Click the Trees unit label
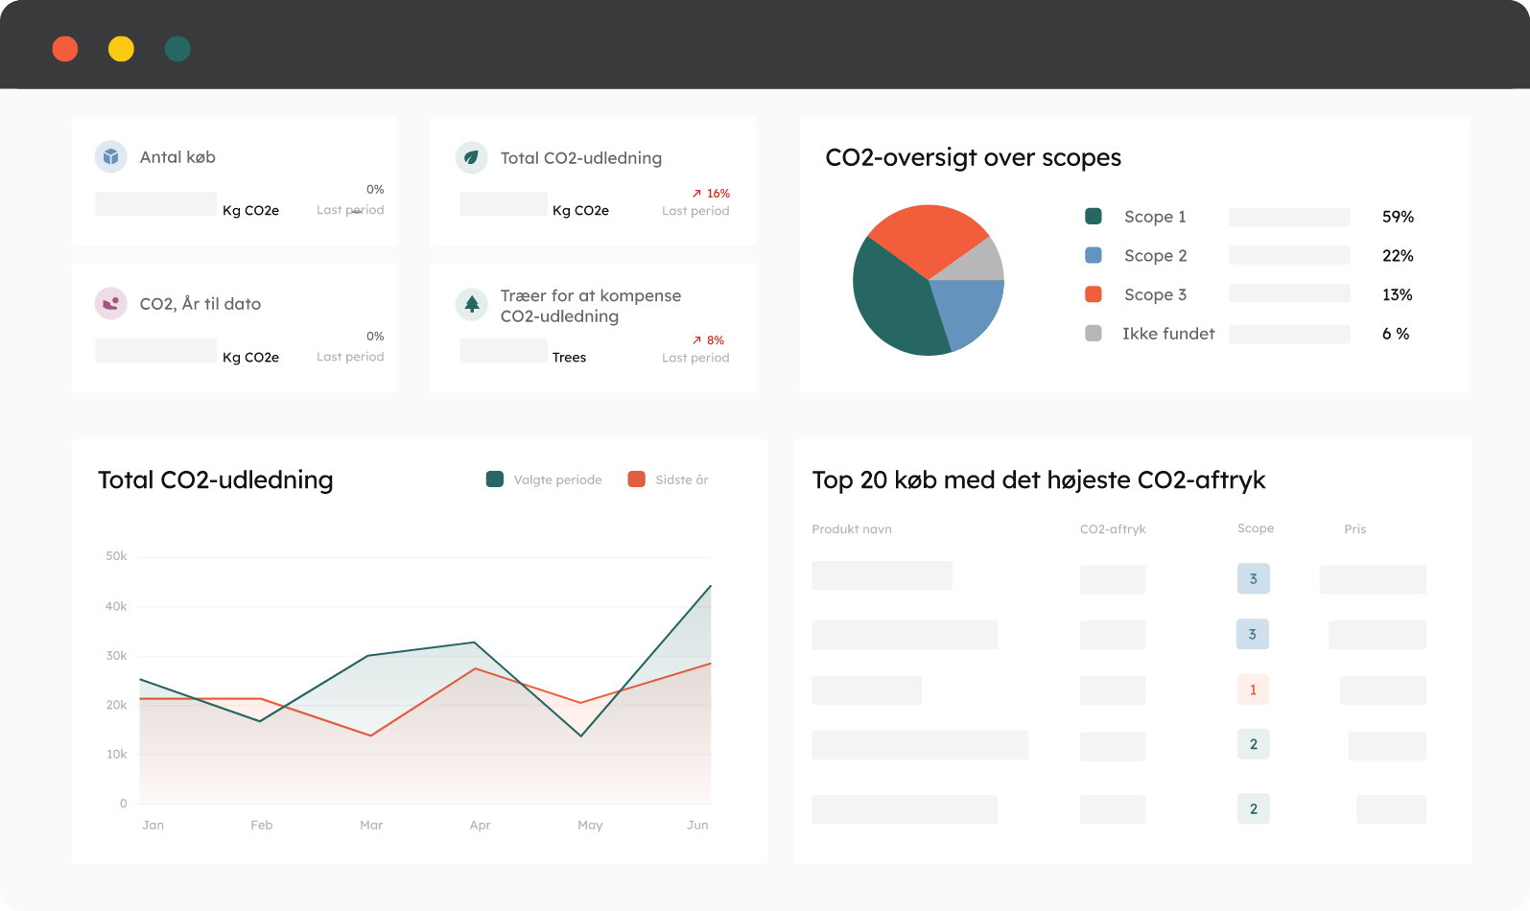 pos(569,357)
